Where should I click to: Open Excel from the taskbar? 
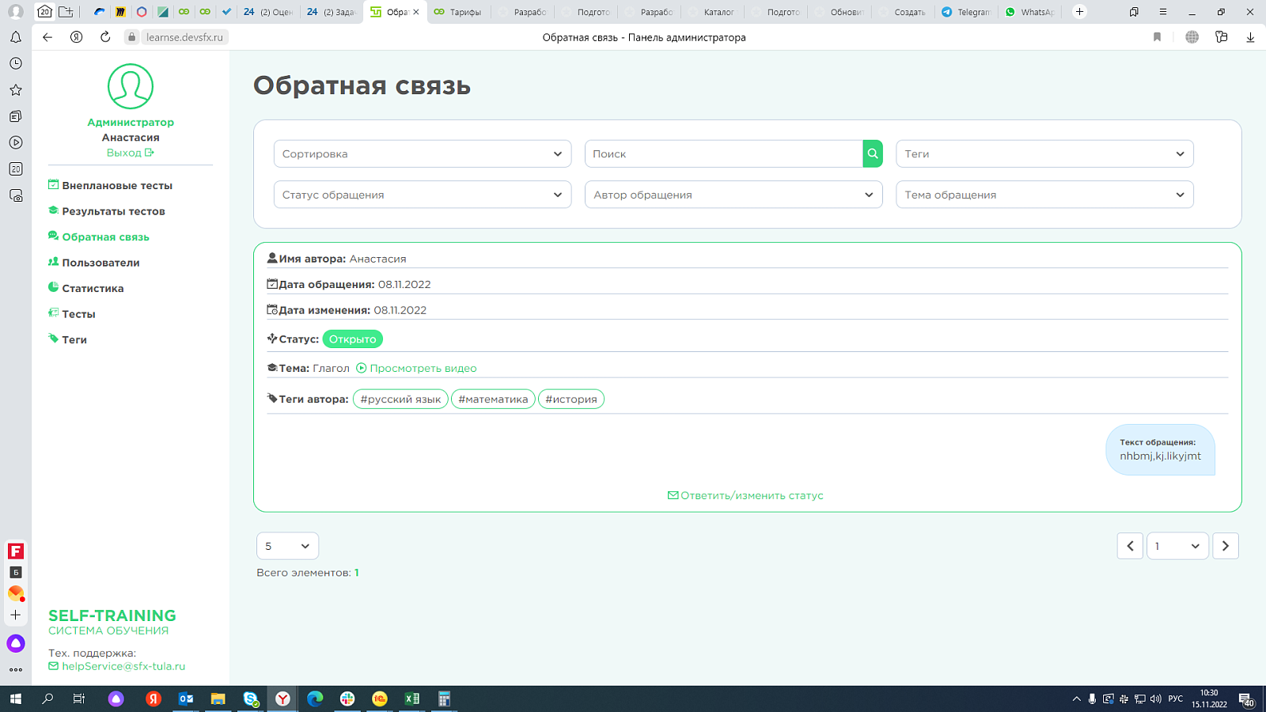pos(411,699)
